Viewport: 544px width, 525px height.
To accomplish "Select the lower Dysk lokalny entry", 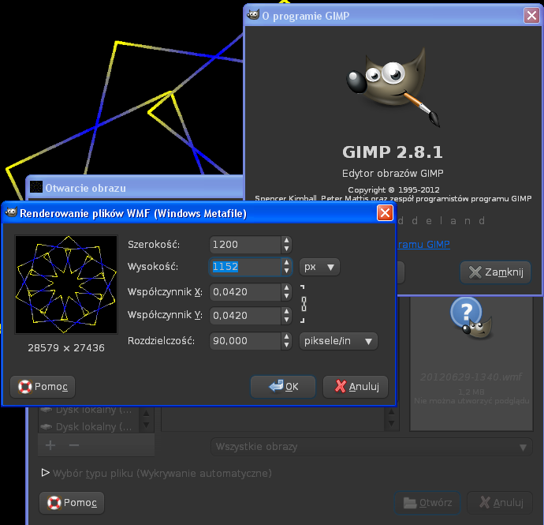I will (89, 426).
